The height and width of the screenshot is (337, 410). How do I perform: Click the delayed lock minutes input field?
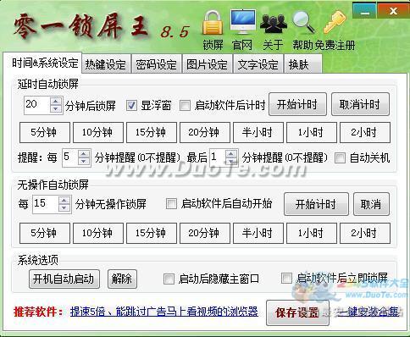[37, 105]
